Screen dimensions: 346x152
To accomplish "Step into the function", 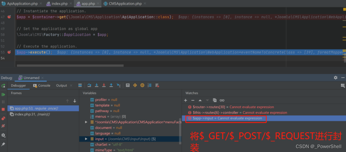I will (96, 85).
